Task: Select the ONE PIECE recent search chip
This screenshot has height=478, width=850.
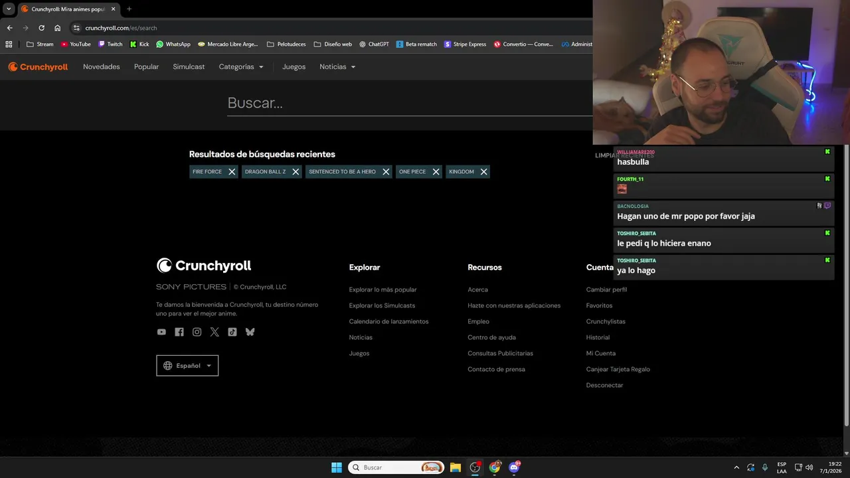Action: 412,171
